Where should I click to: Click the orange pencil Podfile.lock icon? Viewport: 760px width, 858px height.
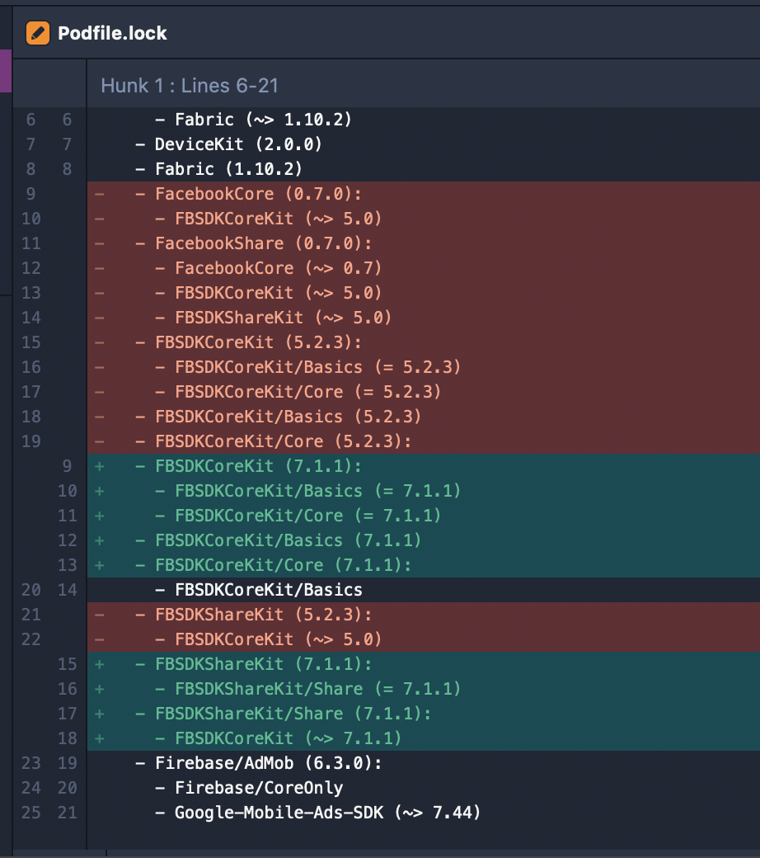pos(38,33)
